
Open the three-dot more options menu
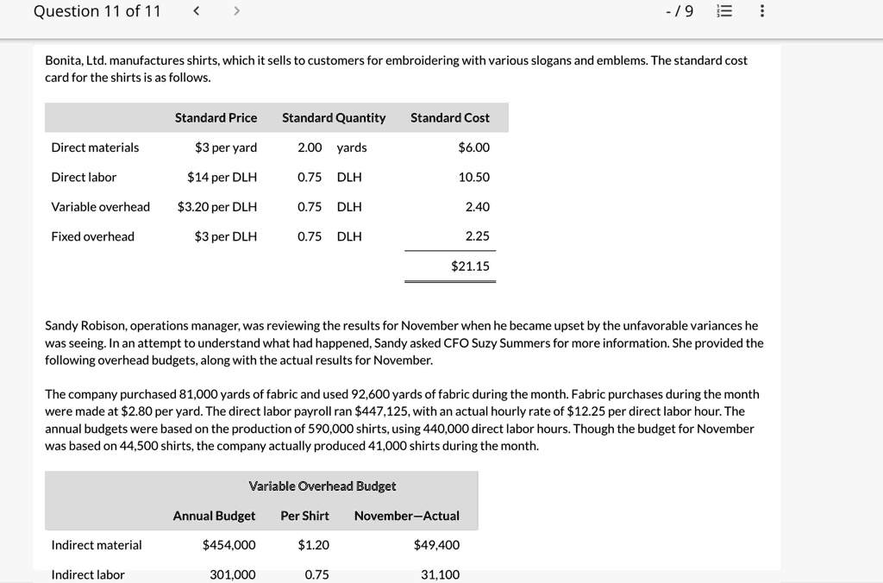pyautogui.click(x=761, y=11)
